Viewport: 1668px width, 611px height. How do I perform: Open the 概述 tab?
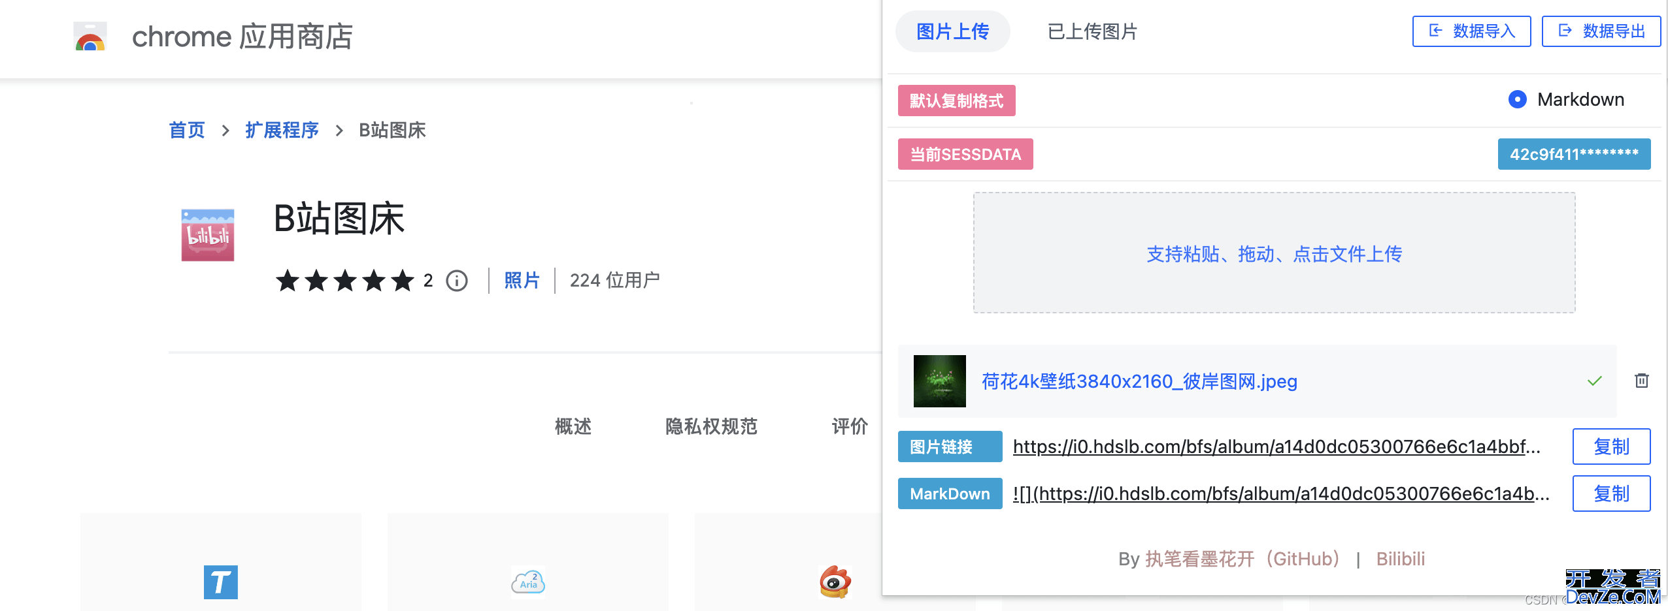point(573,426)
